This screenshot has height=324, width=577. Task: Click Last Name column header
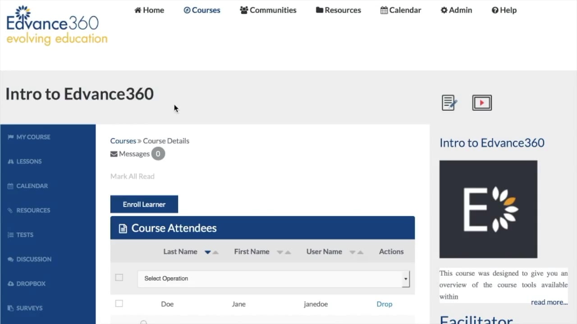click(x=180, y=252)
